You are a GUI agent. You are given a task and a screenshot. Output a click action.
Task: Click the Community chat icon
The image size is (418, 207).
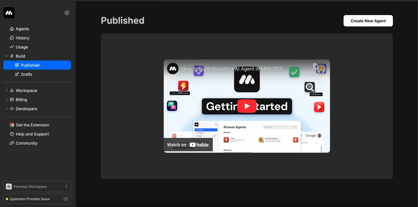[x=12, y=143]
